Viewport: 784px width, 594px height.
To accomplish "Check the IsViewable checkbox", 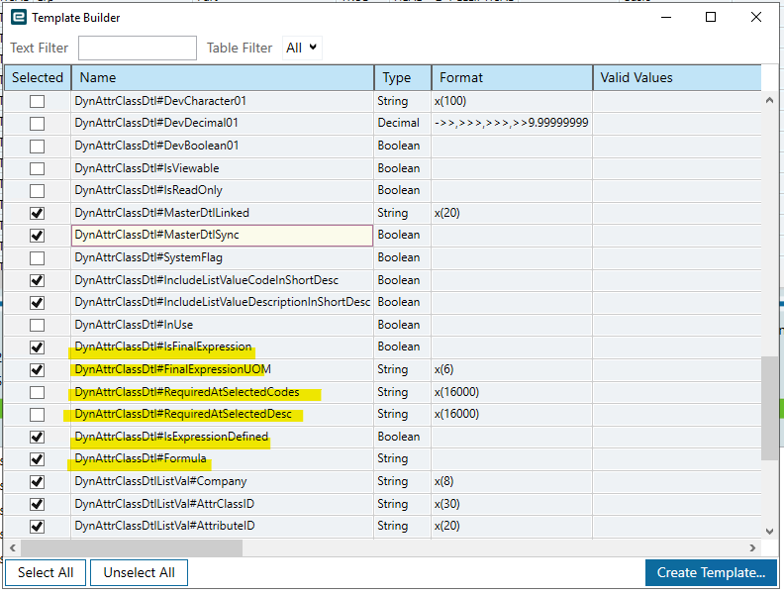I will click(37, 168).
